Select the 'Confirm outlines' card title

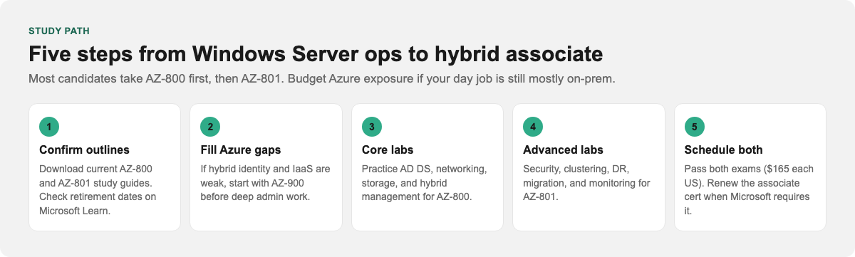tap(84, 150)
